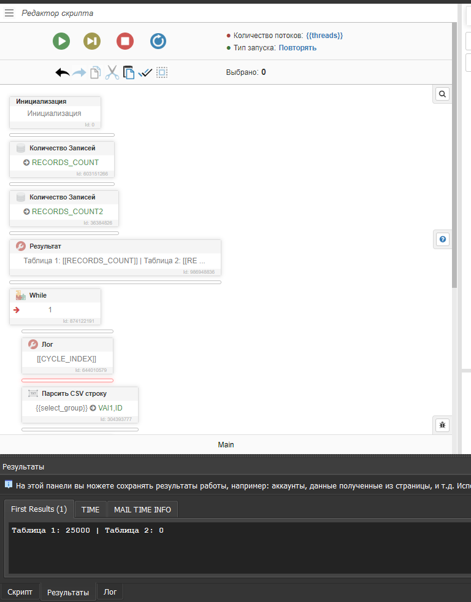471x602 pixels.
Task: Click the undo arrow icon
Action: (63, 72)
